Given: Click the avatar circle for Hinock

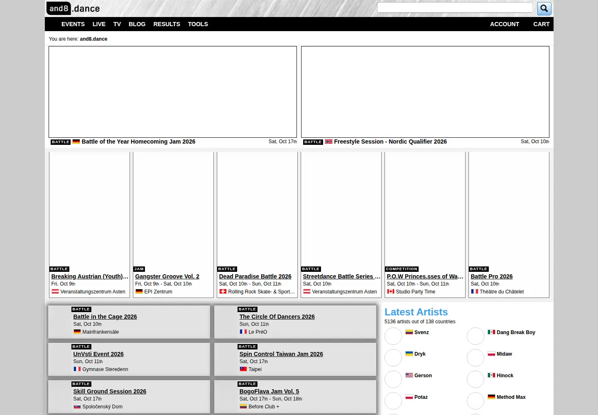Looking at the screenshot, I should click(x=475, y=379).
